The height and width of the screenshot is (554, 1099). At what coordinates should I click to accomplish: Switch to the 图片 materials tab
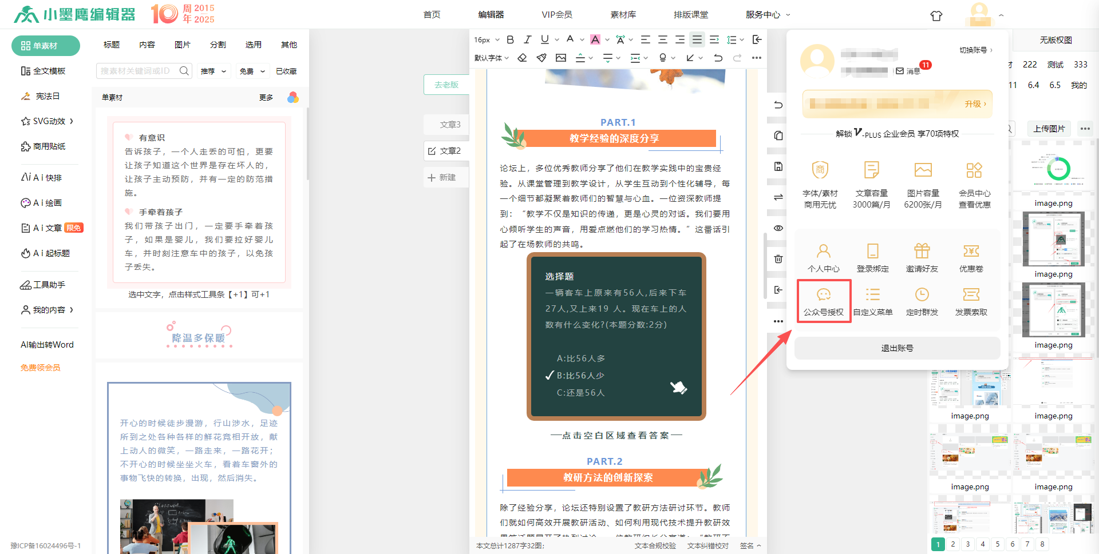(x=182, y=45)
